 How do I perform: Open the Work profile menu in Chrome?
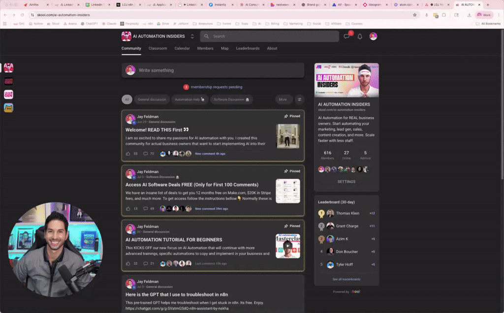(484, 15)
